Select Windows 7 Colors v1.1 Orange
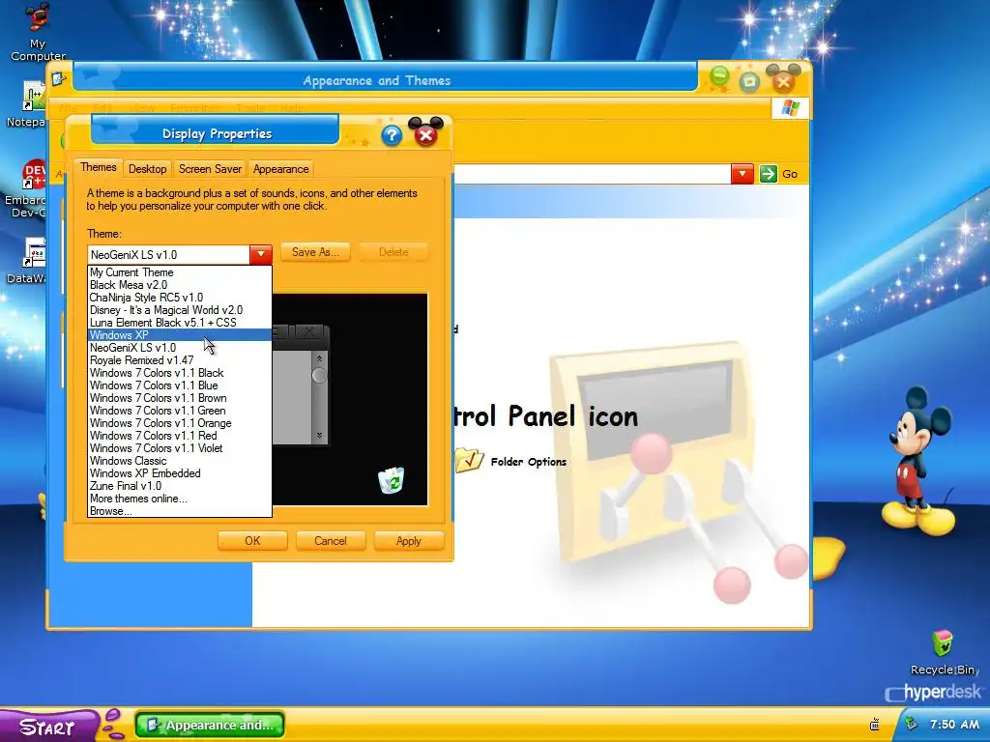Image resolution: width=990 pixels, height=742 pixels. tap(180, 423)
